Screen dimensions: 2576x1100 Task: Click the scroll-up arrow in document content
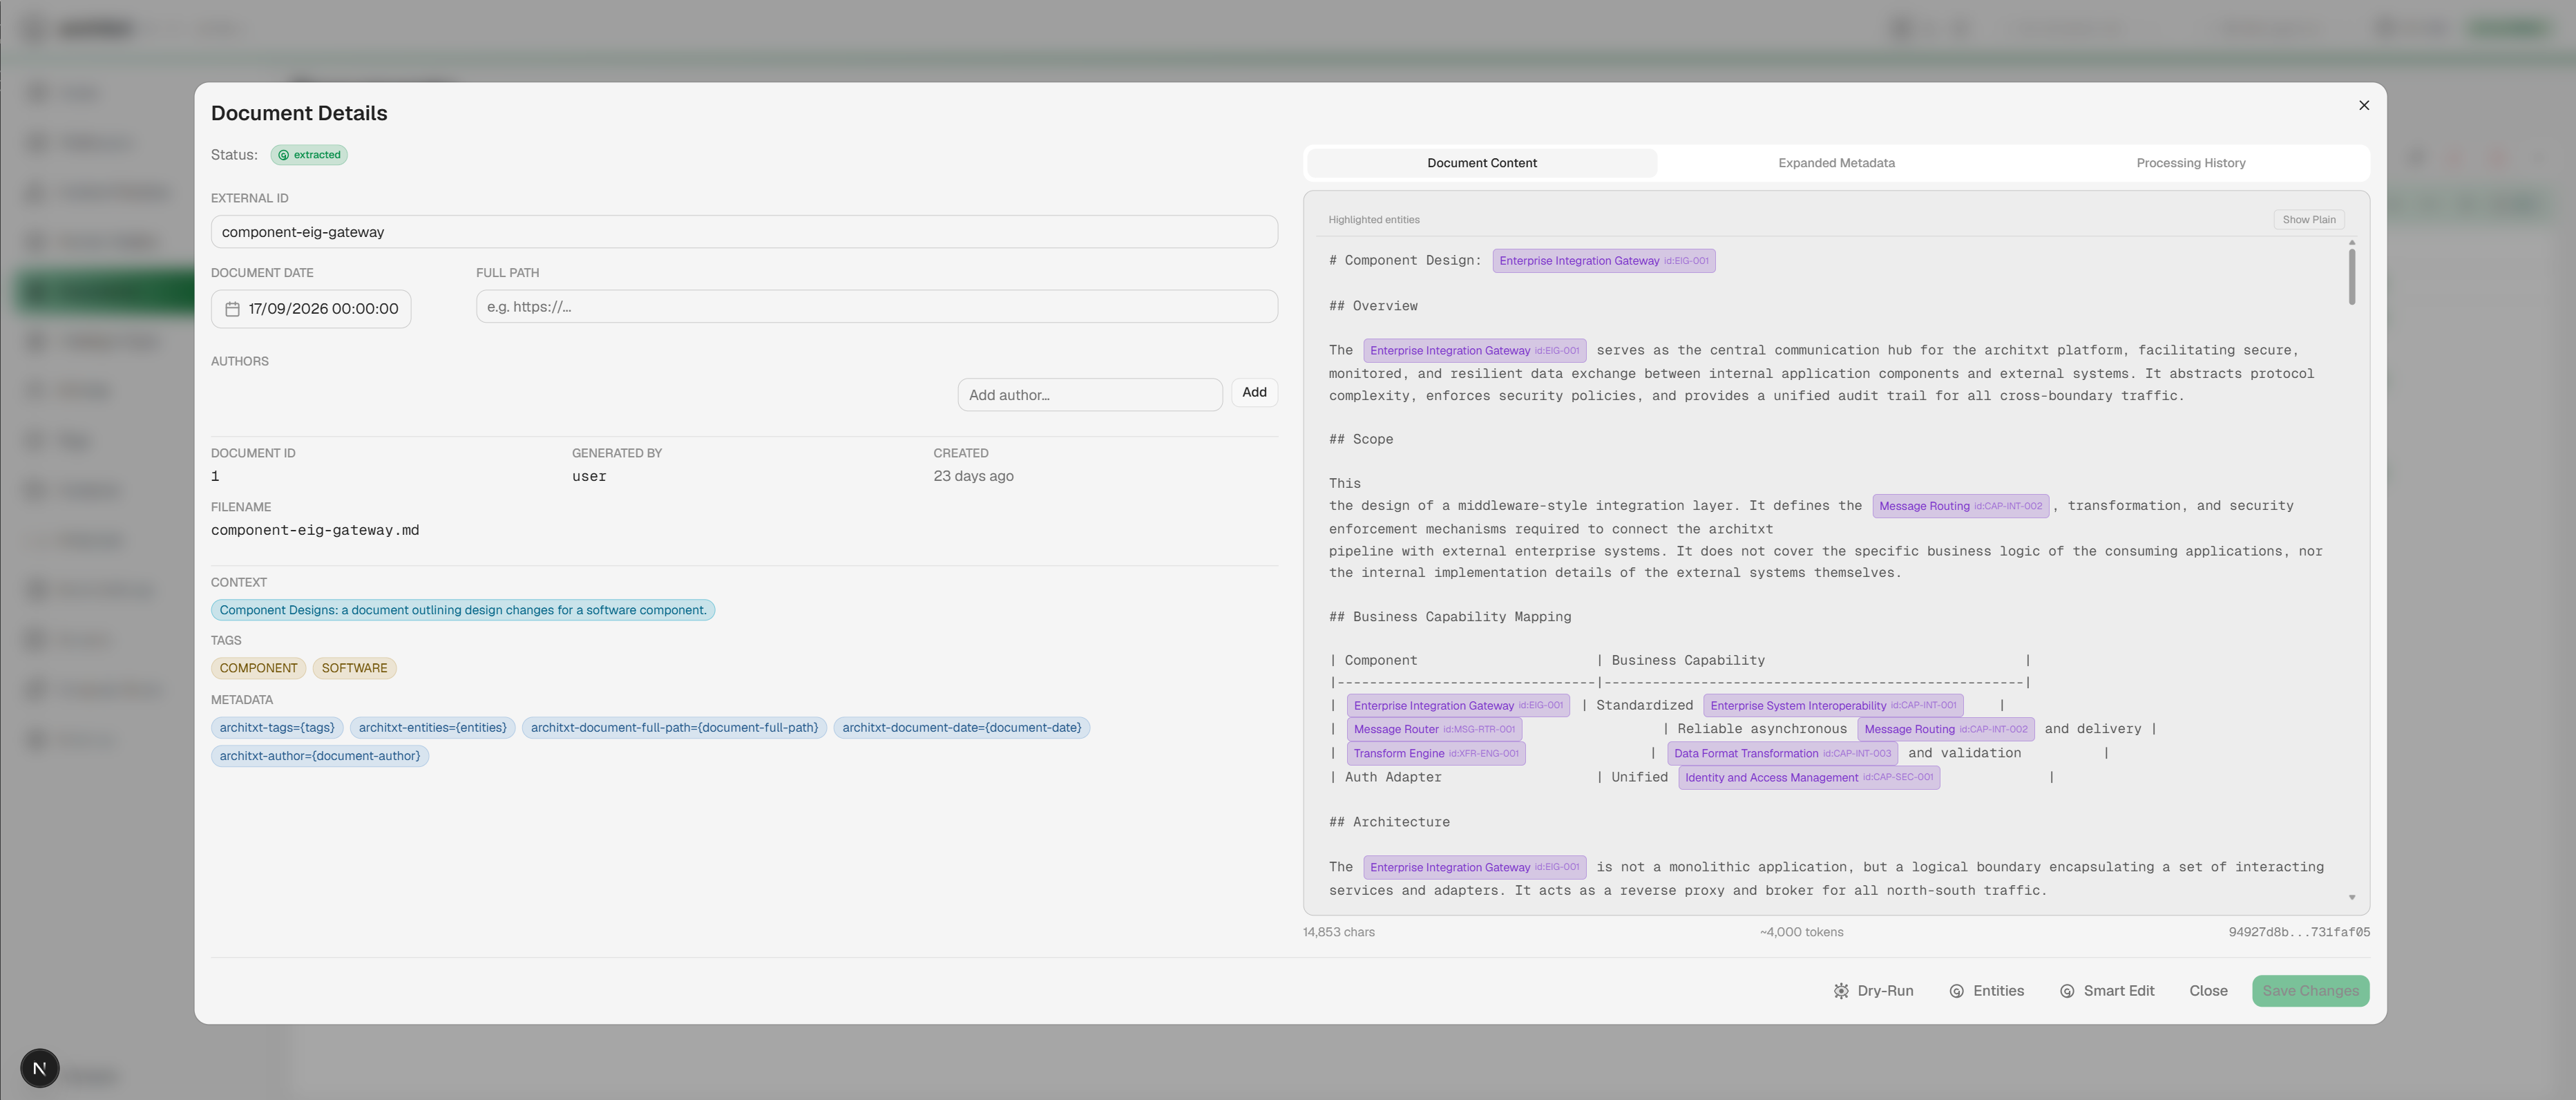[2351, 243]
